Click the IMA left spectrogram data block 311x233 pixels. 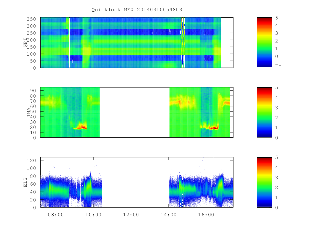click(x=70, y=112)
